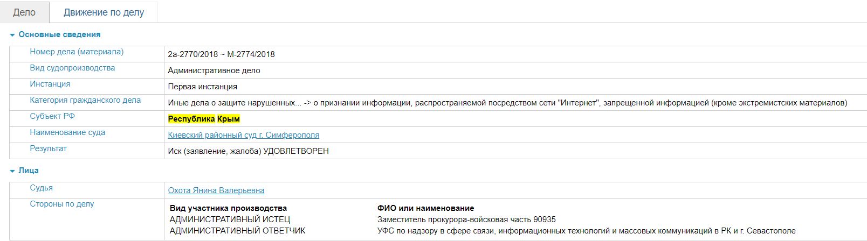Screen dimensions: 867x241
Task: Click the Стороны по делу label
Action: point(62,204)
